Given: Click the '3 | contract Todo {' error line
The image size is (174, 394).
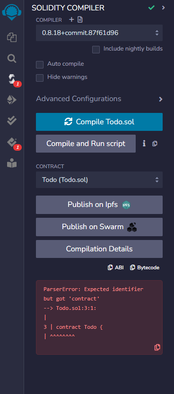Looking at the screenshot, I should [x=73, y=327].
